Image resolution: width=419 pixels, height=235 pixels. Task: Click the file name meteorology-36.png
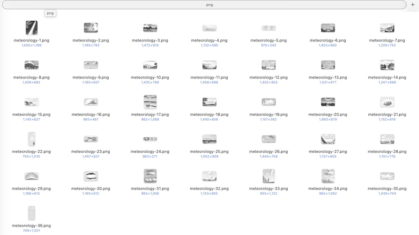pos(31,226)
